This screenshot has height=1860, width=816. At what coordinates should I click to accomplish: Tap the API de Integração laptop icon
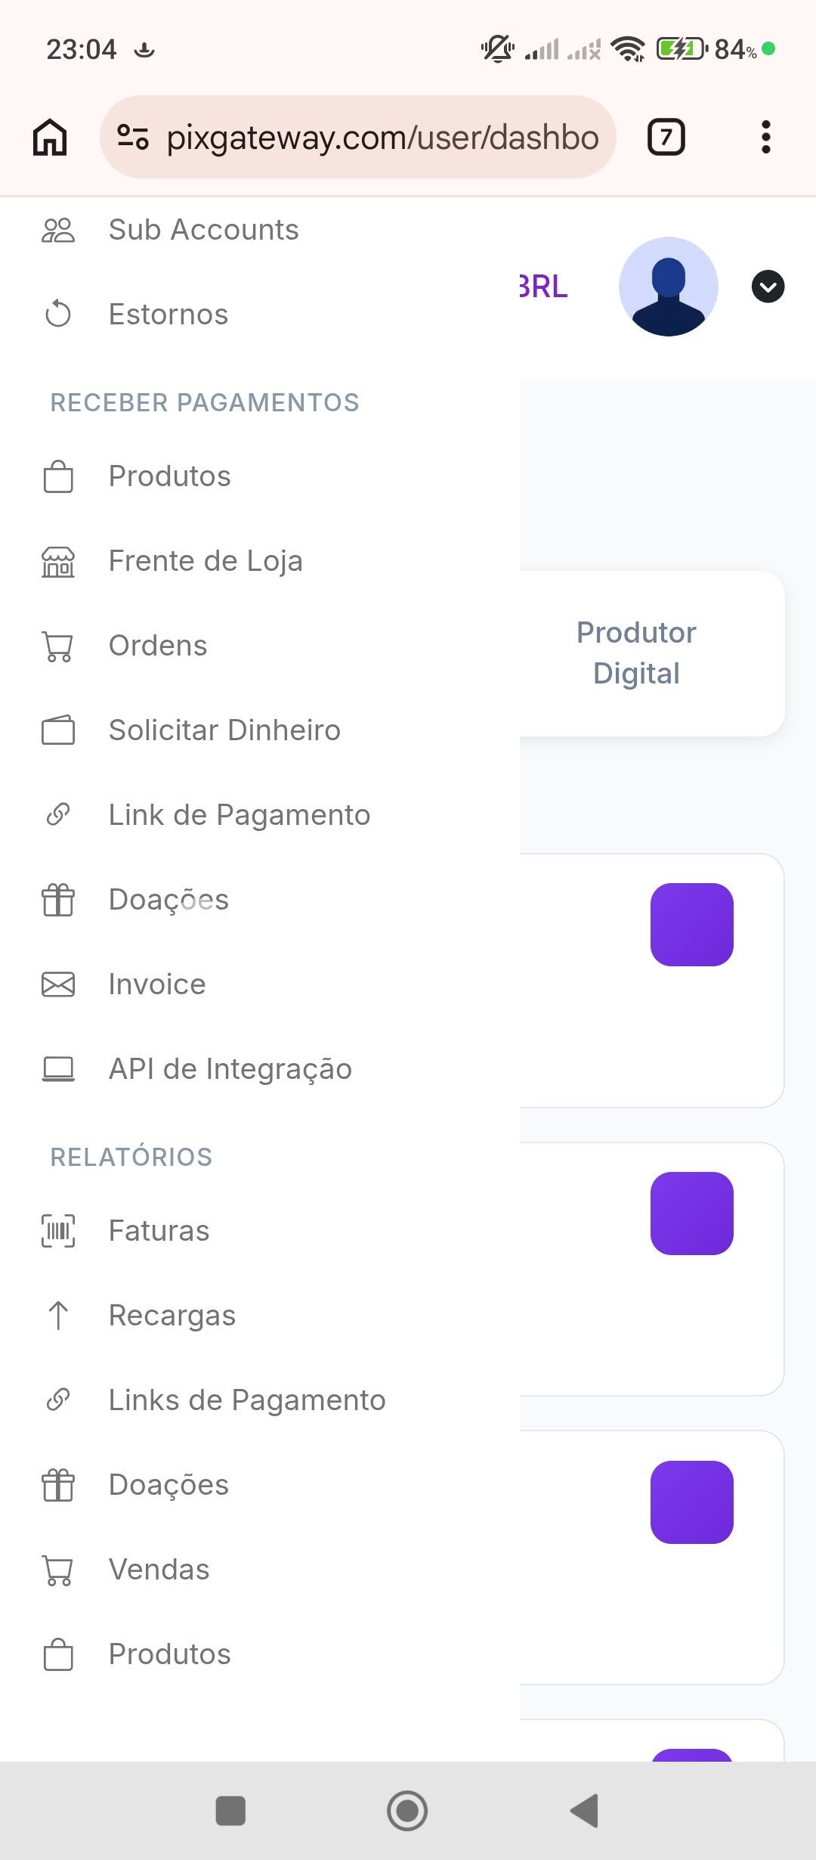point(58,1069)
